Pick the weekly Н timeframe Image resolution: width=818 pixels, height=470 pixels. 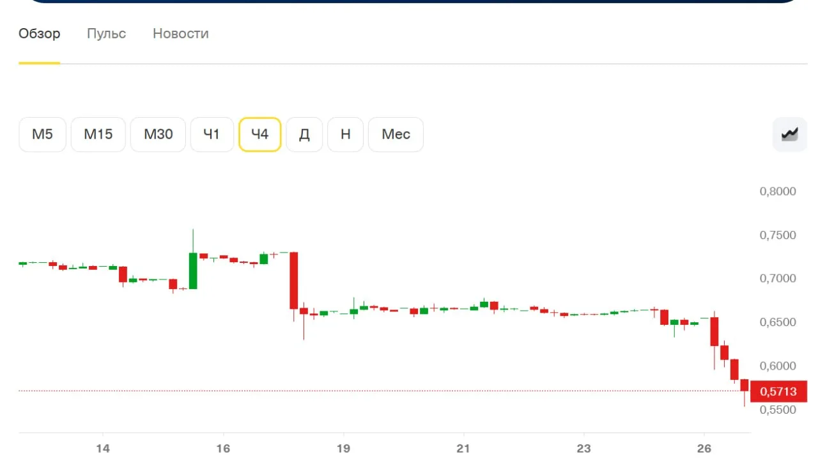[x=346, y=134]
